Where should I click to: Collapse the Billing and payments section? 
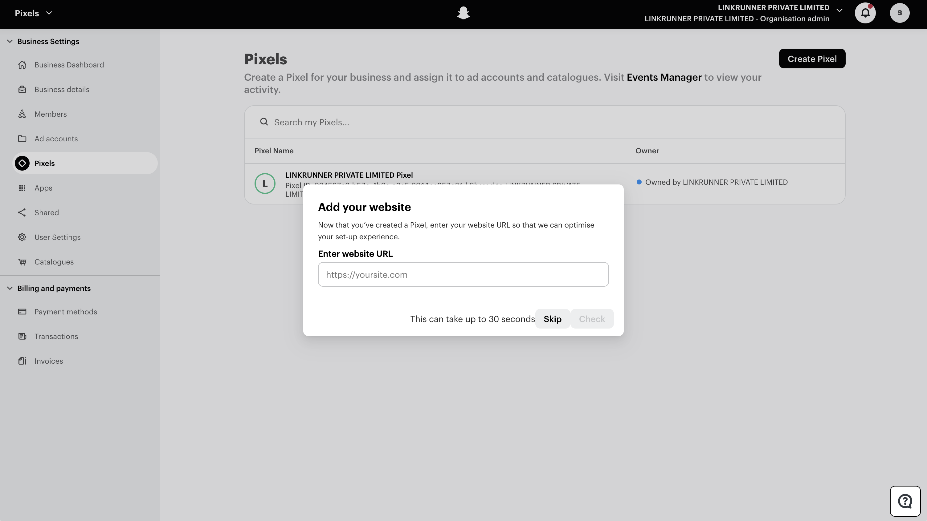[10, 288]
